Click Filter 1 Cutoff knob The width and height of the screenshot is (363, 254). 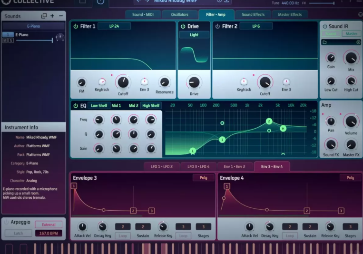(123, 82)
